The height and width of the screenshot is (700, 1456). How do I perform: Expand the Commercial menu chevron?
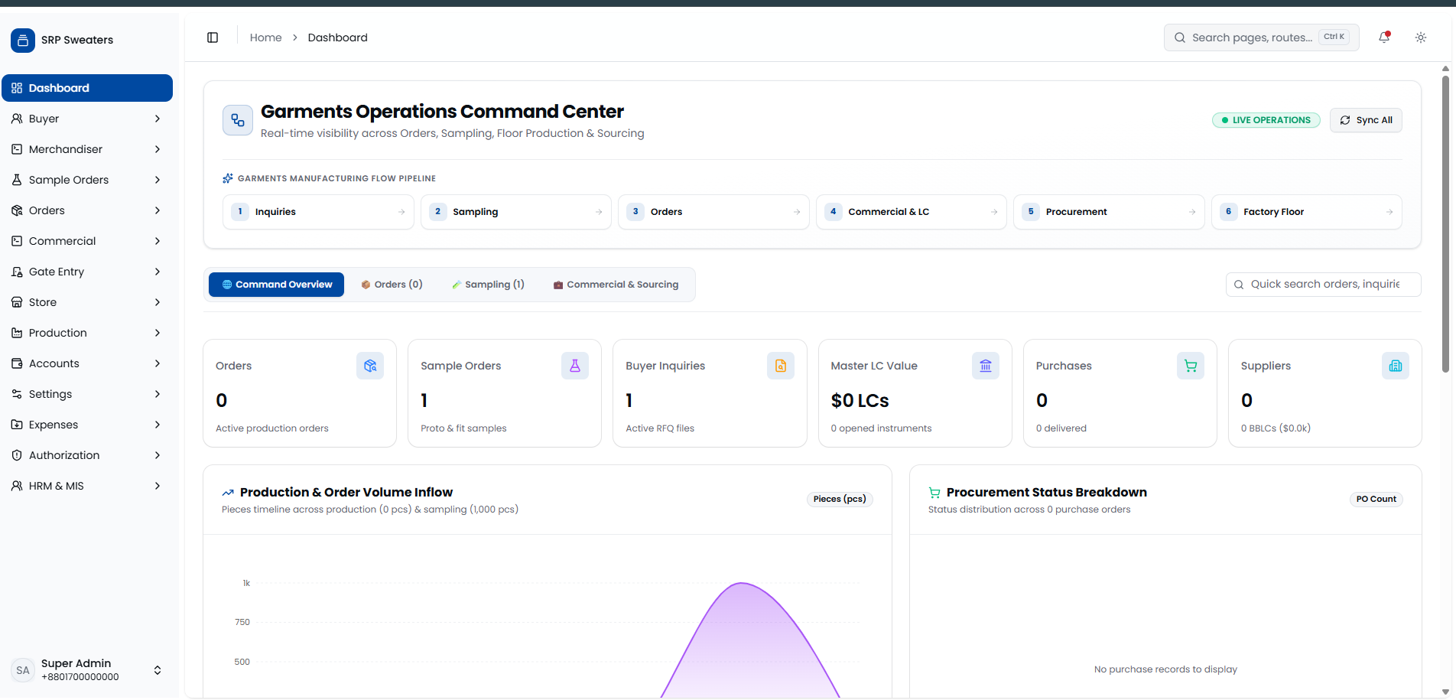pos(158,241)
